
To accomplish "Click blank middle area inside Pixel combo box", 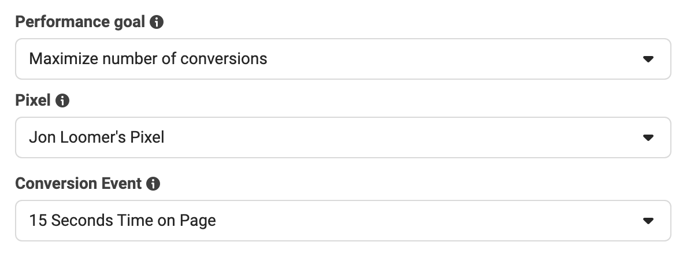I will (x=401, y=137).
